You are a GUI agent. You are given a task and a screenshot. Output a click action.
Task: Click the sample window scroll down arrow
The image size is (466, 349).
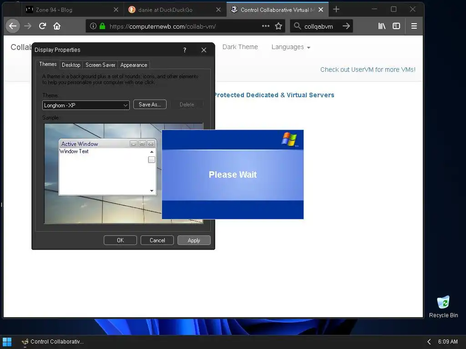click(152, 191)
